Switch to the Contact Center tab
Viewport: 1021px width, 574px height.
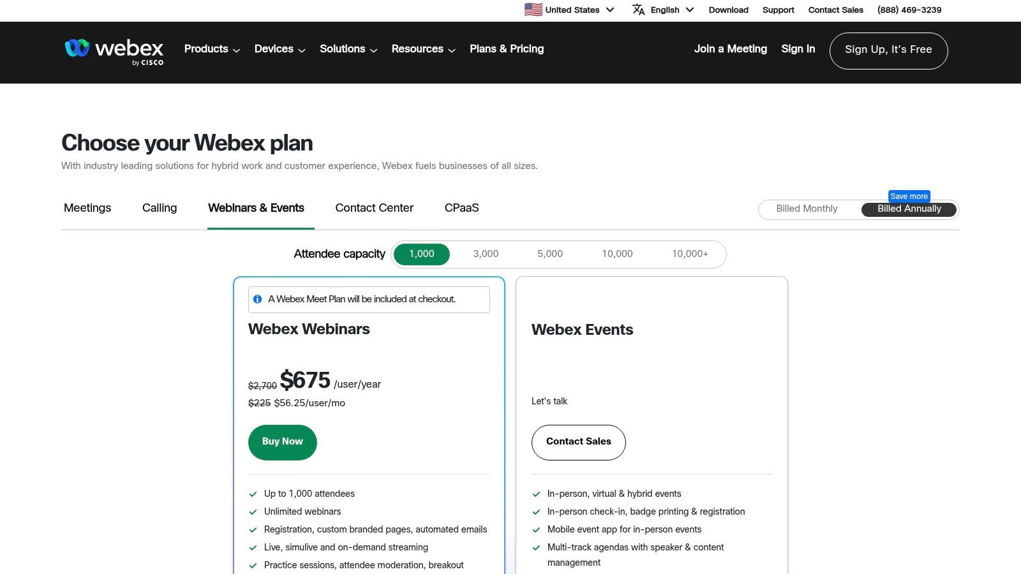coord(374,208)
